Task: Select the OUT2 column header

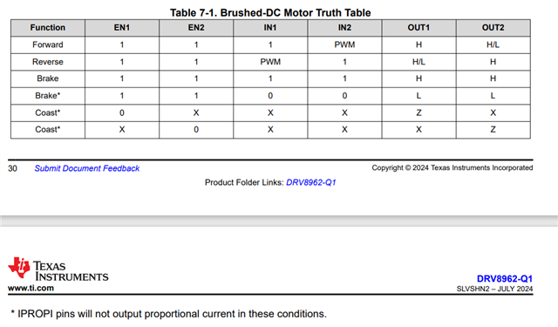Action: point(493,28)
